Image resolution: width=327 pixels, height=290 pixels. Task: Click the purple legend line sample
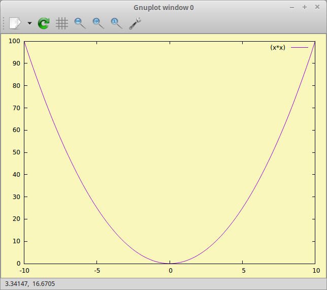(x=299, y=47)
